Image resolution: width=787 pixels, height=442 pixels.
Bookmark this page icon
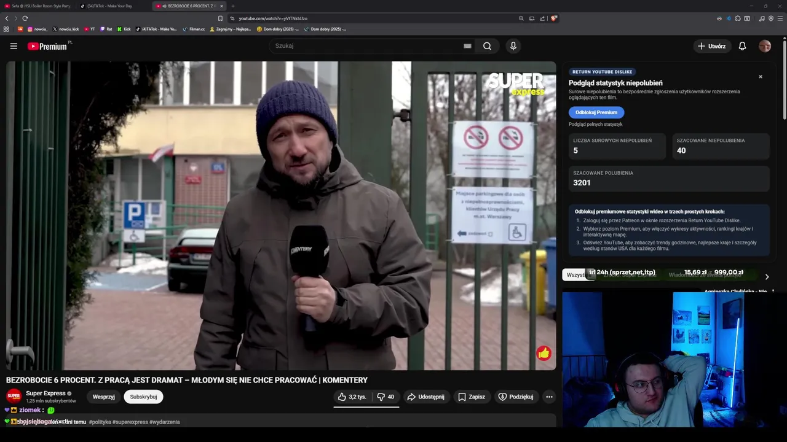point(220,18)
